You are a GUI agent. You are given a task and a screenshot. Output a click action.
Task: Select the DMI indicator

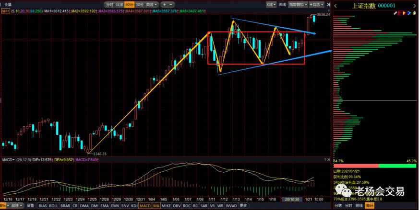(x=95, y=206)
